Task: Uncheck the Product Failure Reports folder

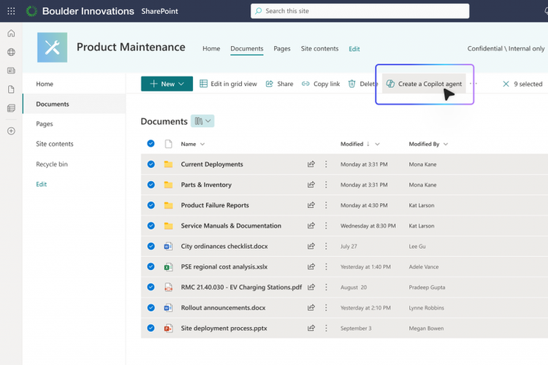Action: (x=151, y=205)
